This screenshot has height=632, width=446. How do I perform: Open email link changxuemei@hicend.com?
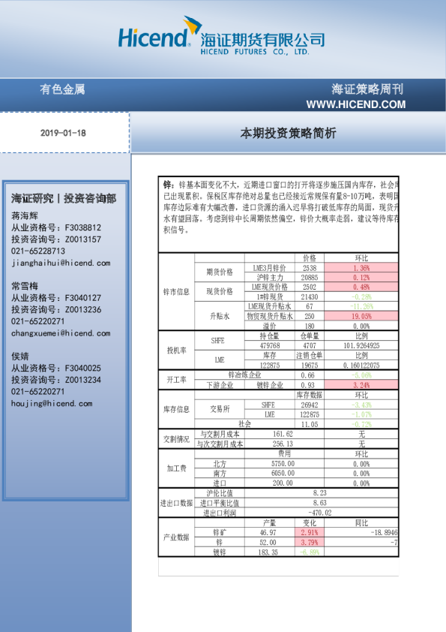coord(61,333)
